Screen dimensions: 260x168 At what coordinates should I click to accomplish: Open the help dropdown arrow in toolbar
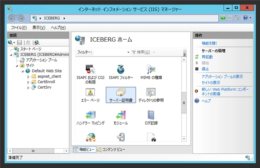250,18
